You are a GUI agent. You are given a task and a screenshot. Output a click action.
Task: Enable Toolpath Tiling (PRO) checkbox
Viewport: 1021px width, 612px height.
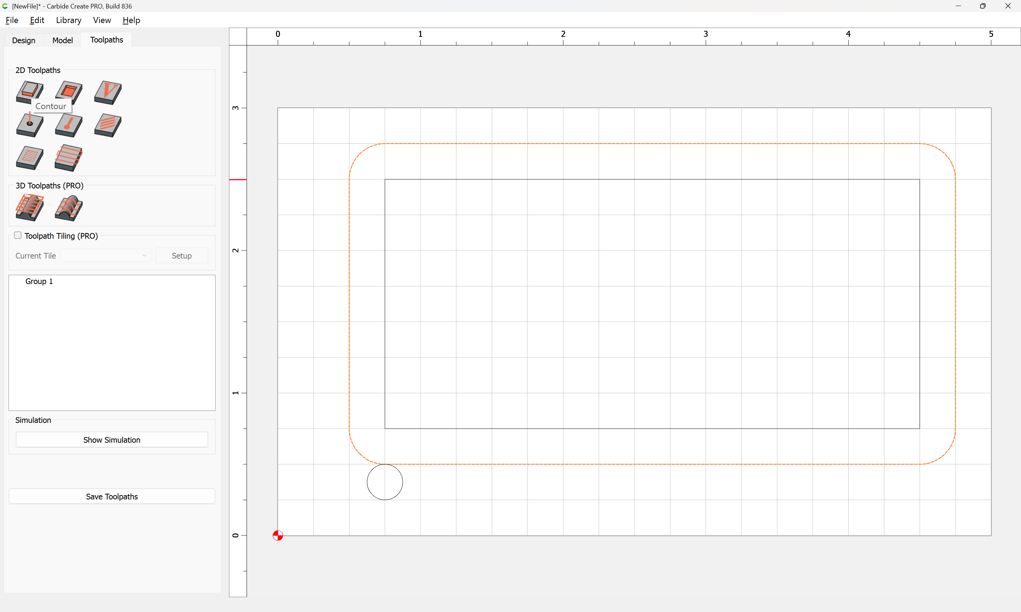(x=18, y=236)
